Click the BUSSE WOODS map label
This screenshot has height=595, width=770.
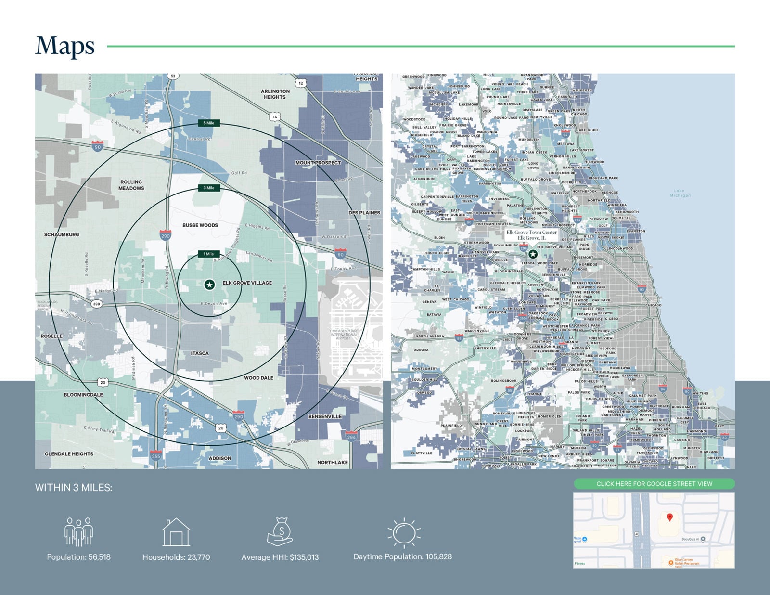(200, 225)
